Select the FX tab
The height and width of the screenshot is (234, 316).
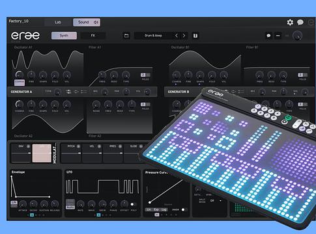93,36
